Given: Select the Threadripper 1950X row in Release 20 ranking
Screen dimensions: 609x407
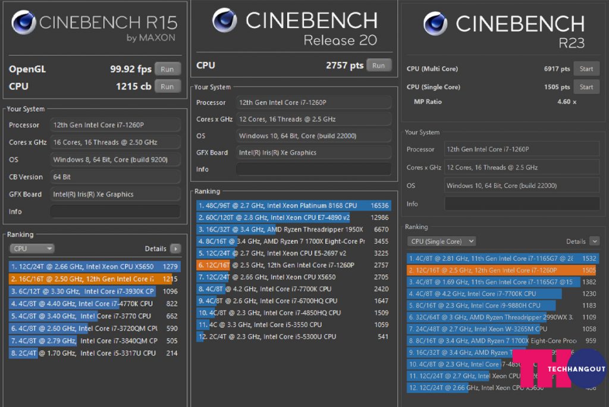Looking at the screenshot, I should pos(293,229).
